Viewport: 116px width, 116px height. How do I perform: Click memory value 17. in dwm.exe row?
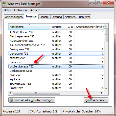click(x=102, y=75)
